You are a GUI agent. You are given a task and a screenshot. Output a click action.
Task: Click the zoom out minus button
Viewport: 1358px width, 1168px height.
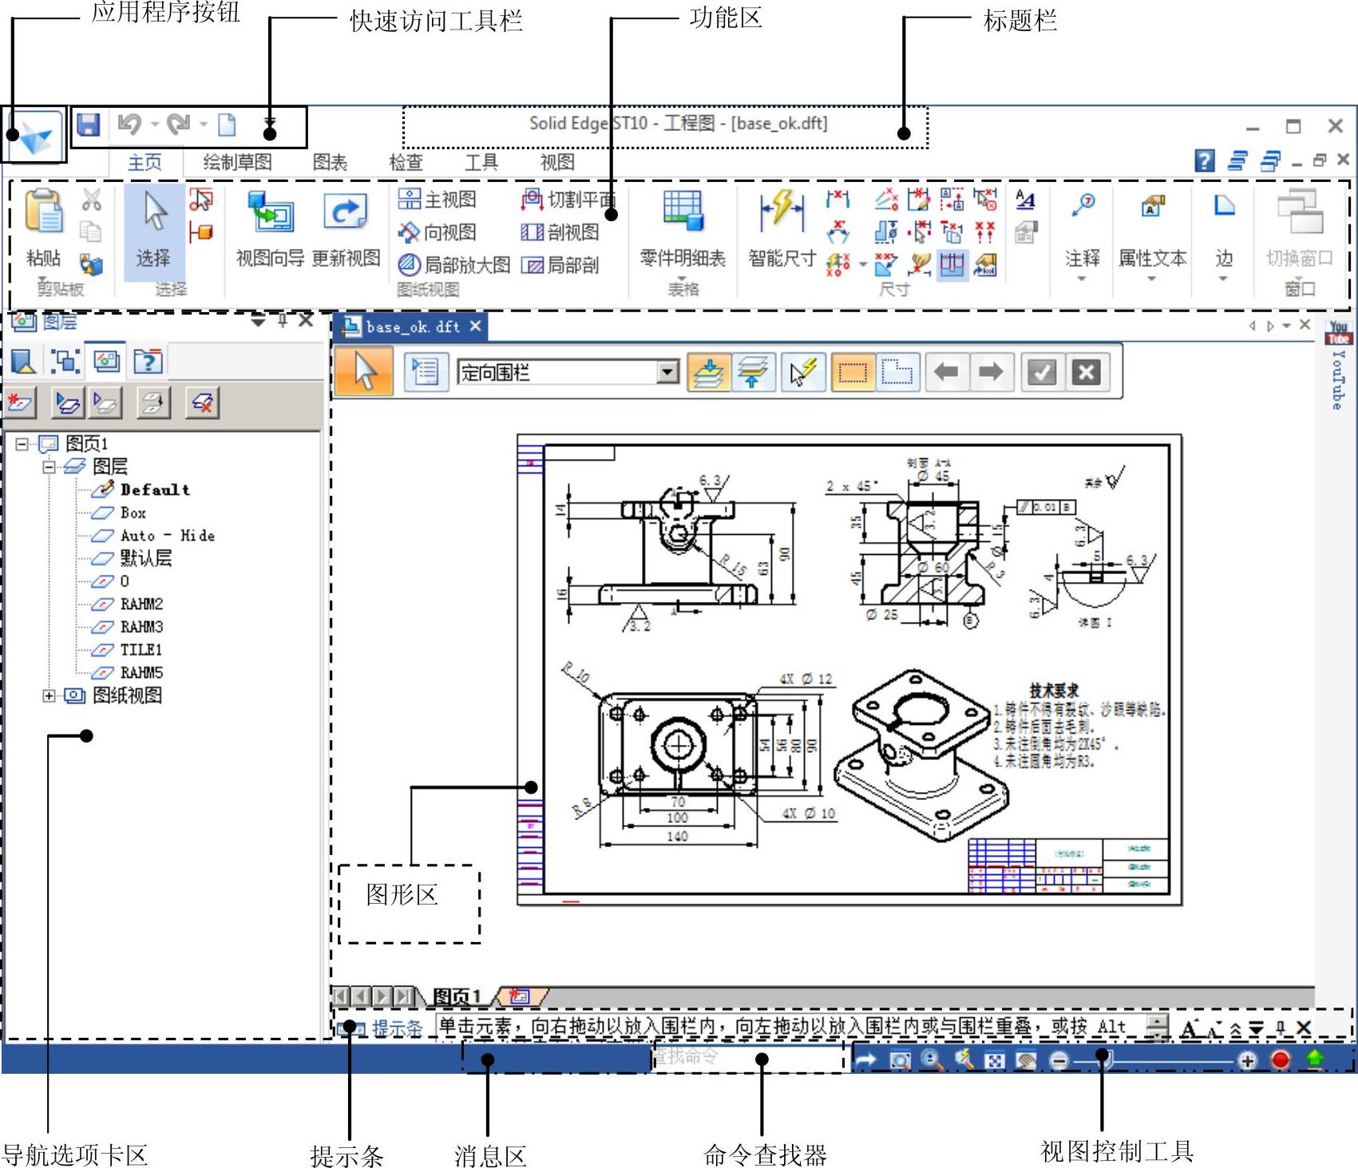click(1059, 1060)
